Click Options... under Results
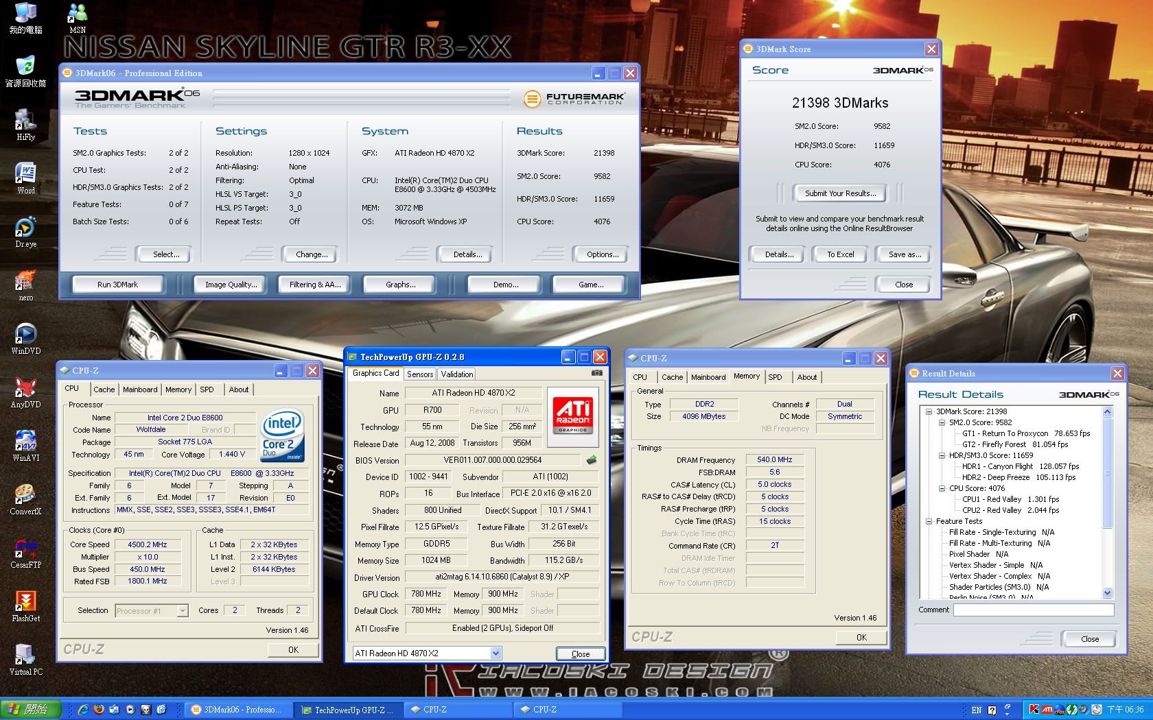This screenshot has height=720, width=1153. (x=603, y=254)
